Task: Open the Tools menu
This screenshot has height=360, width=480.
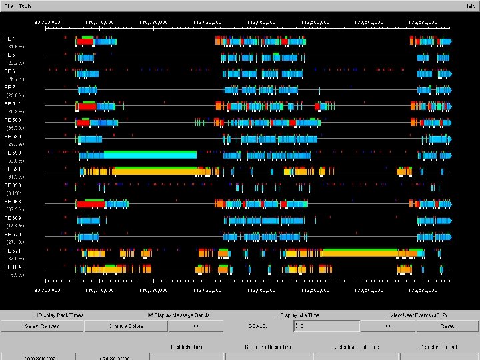Action: pyautogui.click(x=25, y=6)
